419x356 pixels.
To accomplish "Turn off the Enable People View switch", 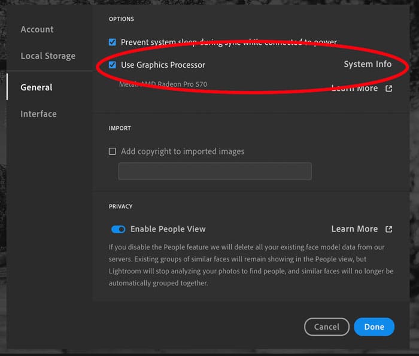I will (x=119, y=229).
